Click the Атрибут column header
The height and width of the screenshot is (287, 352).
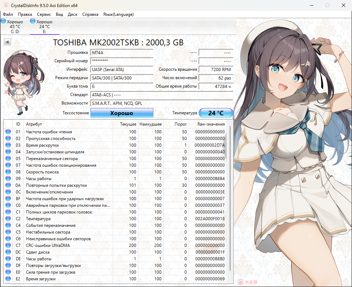click(x=34, y=124)
